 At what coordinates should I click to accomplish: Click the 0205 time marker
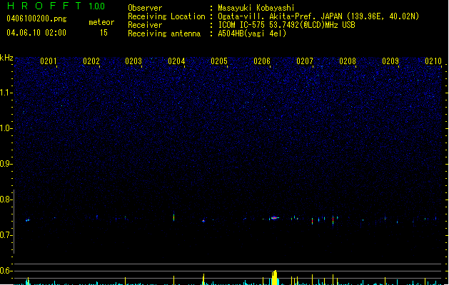219,61
